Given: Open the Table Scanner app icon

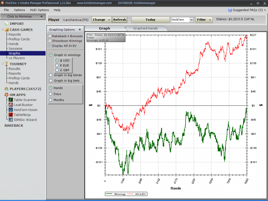Looking at the screenshot, I should tap(11, 100).
